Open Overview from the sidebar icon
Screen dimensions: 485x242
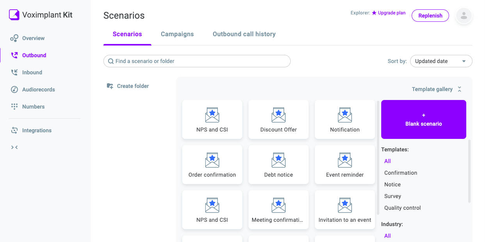point(14,38)
